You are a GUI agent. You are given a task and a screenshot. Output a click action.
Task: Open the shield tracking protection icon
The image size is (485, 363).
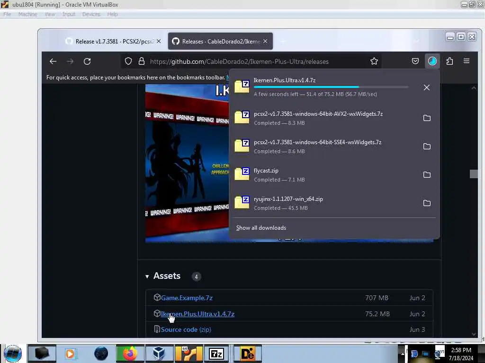coord(128,61)
